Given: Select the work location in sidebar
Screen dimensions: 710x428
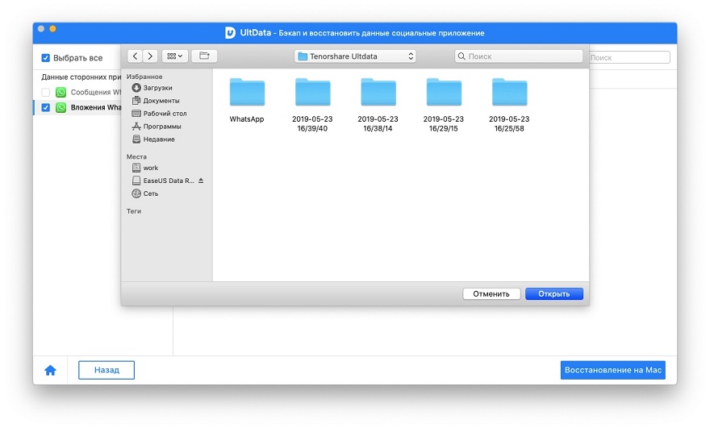Looking at the screenshot, I should (x=145, y=168).
